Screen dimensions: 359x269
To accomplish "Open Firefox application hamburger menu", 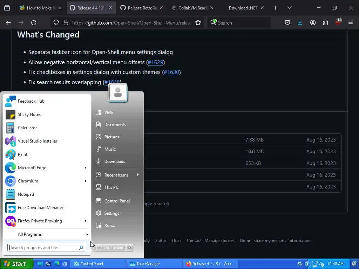I will (x=351, y=23).
